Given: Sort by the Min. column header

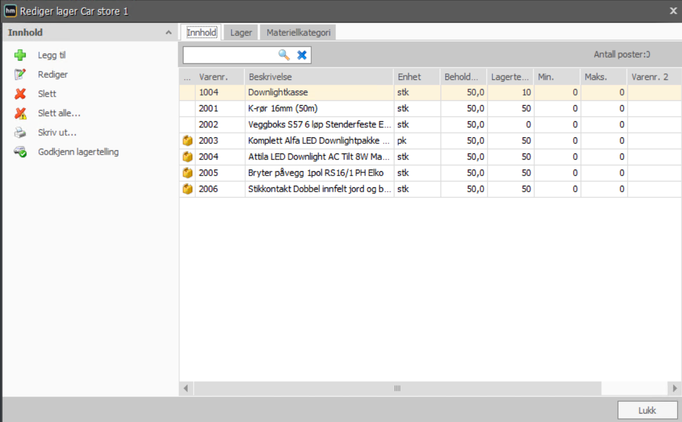Looking at the screenshot, I should point(557,77).
